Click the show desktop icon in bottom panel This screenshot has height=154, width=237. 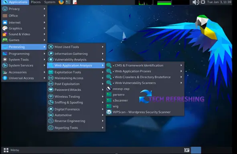[187, 150]
